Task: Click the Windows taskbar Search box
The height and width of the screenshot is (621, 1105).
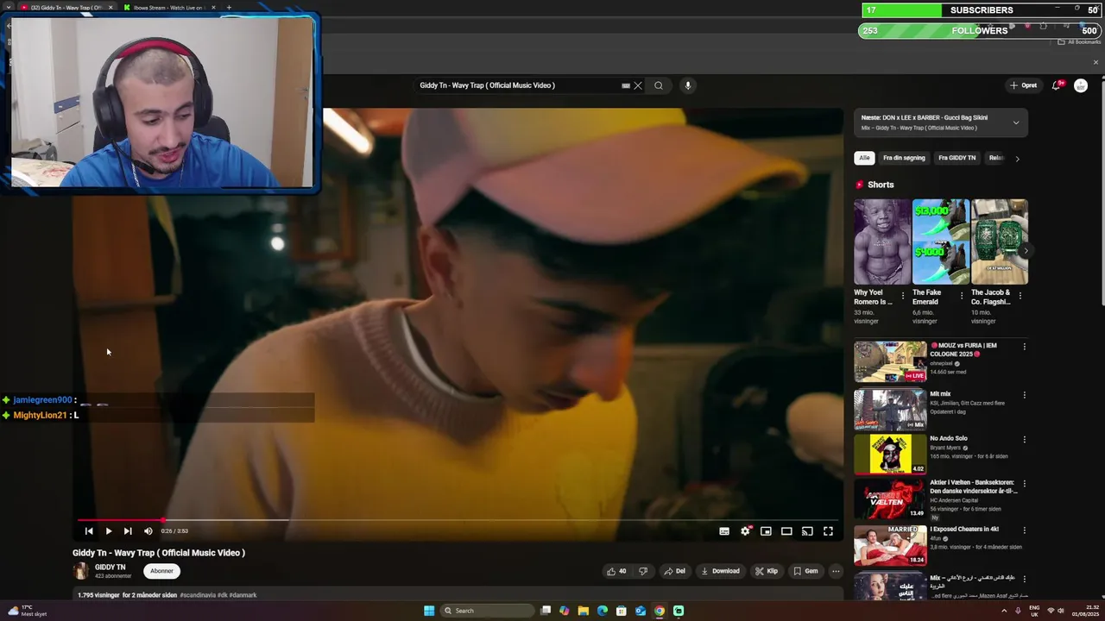Action: 488,611
